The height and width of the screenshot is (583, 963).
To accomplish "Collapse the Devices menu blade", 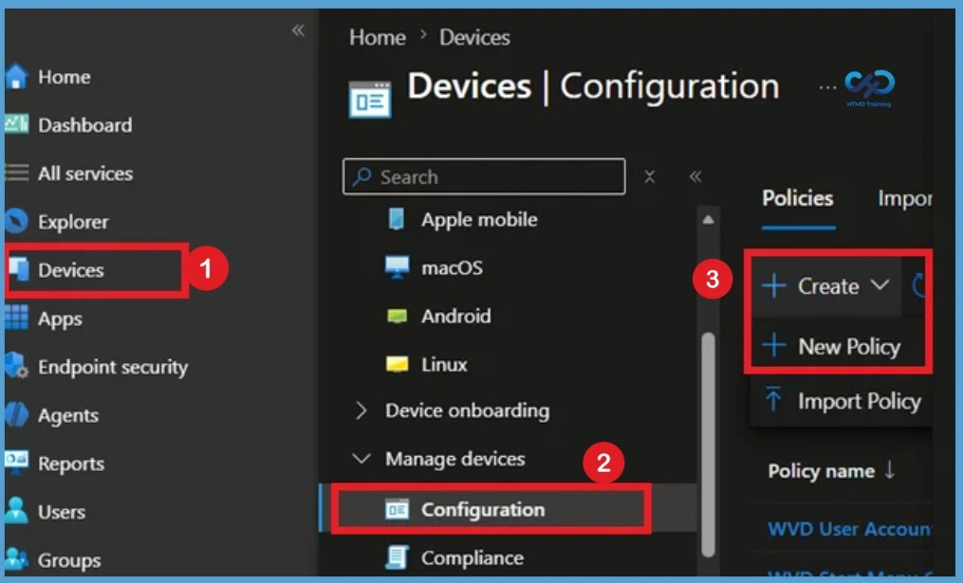I will [695, 176].
